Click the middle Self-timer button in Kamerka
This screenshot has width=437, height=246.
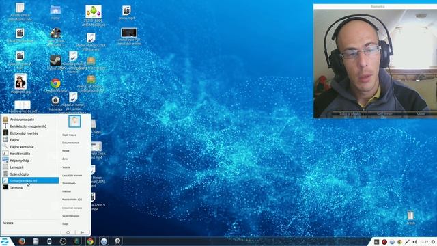click(x=384, y=114)
